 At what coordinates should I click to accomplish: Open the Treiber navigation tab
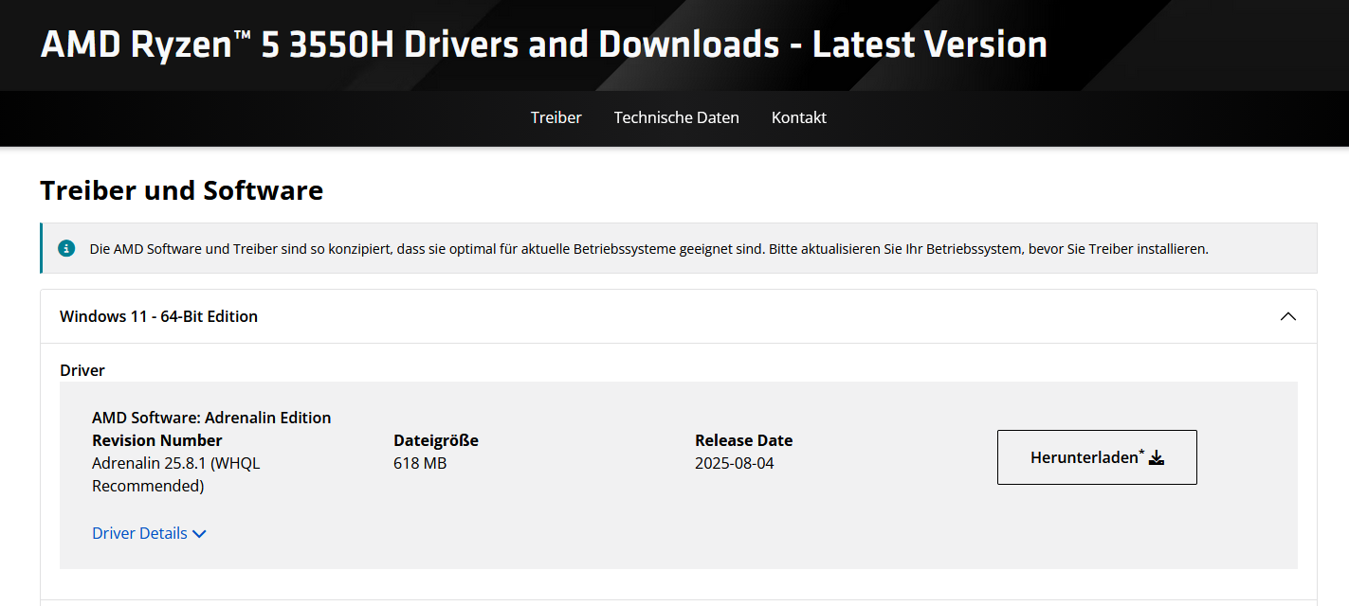click(556, 117)
